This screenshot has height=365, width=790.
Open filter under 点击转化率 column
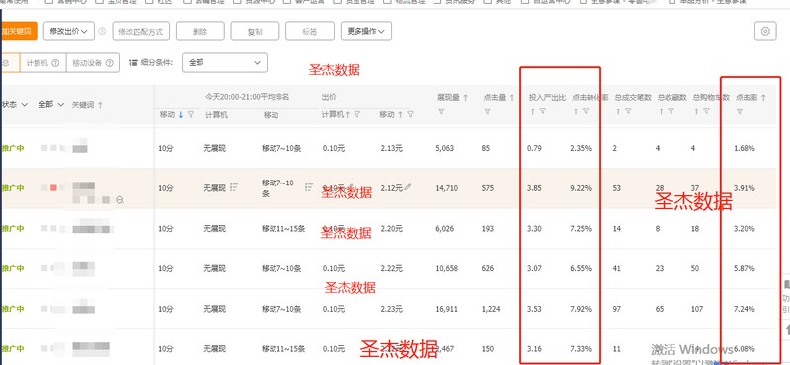[586, 111]
